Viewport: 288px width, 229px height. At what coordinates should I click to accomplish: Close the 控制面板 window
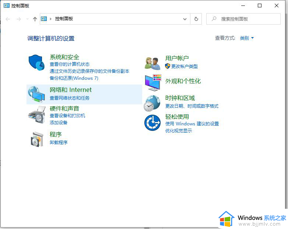277,6
